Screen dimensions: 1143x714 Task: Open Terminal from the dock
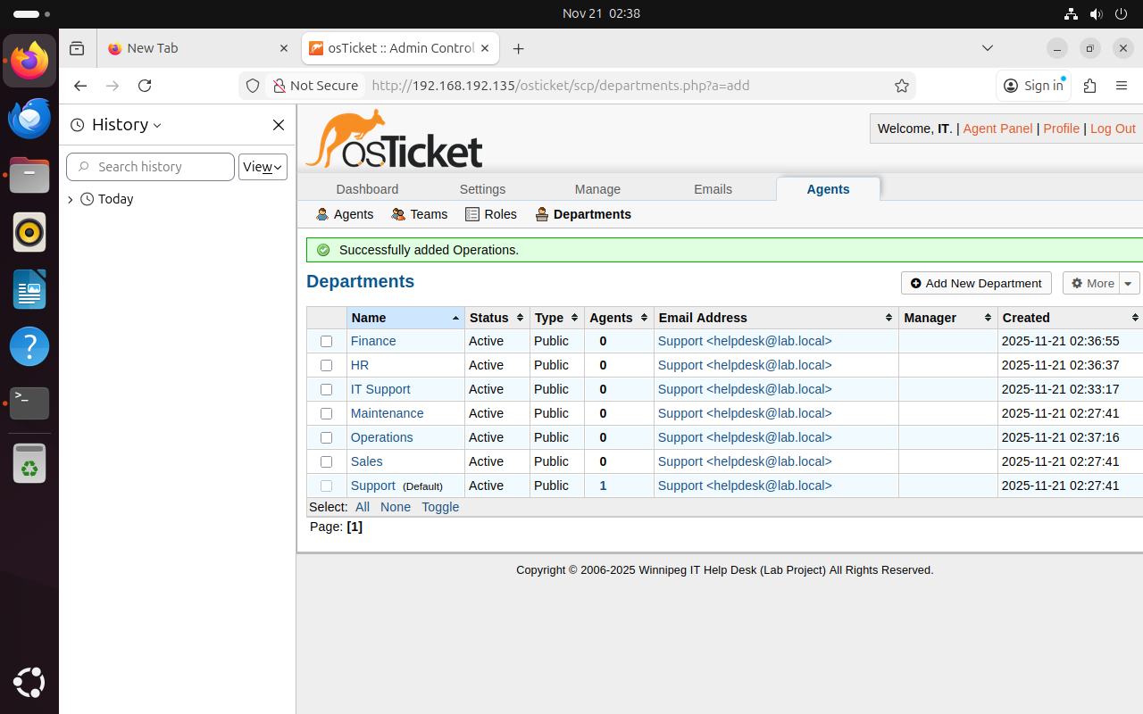[29, 403]
